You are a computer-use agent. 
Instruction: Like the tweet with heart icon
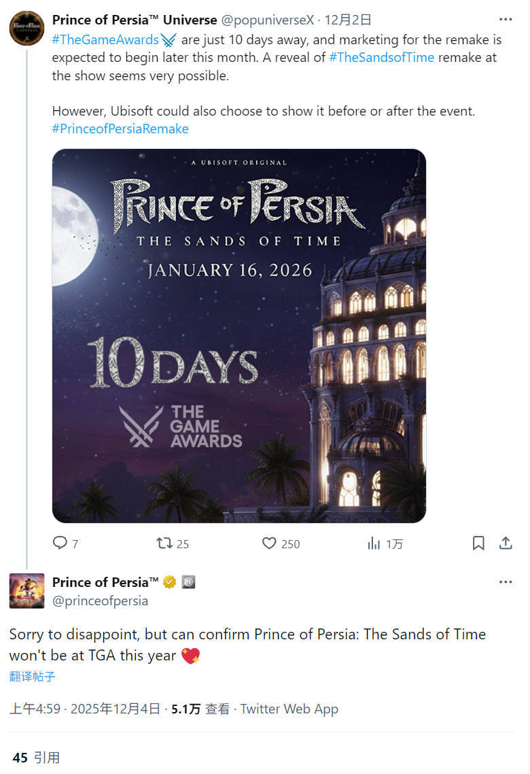click(270, 543)
